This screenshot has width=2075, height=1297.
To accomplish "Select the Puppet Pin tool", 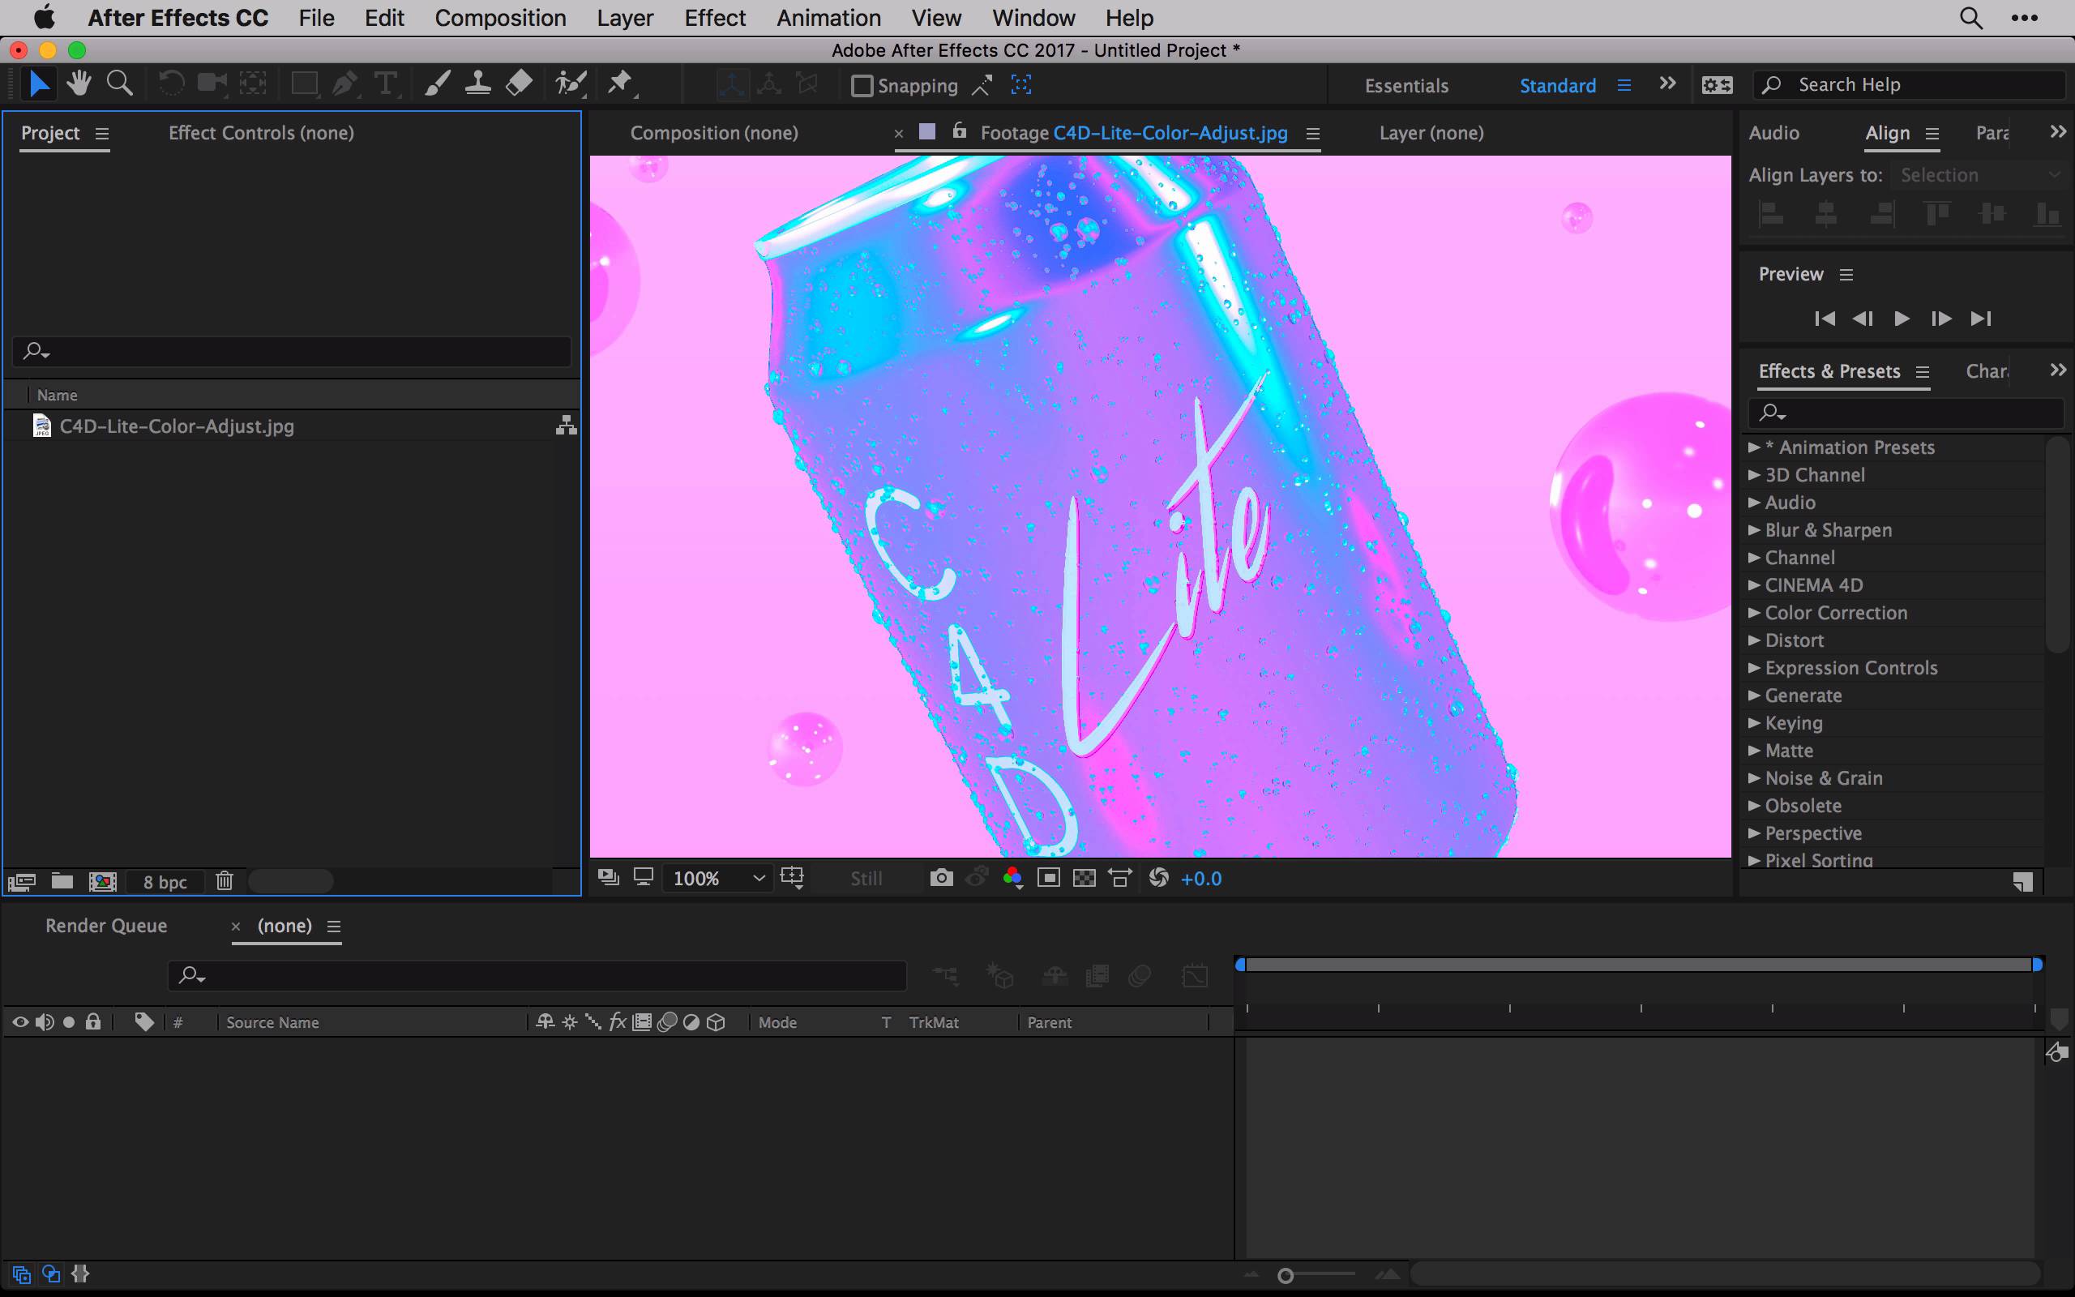I will point(620,83).
